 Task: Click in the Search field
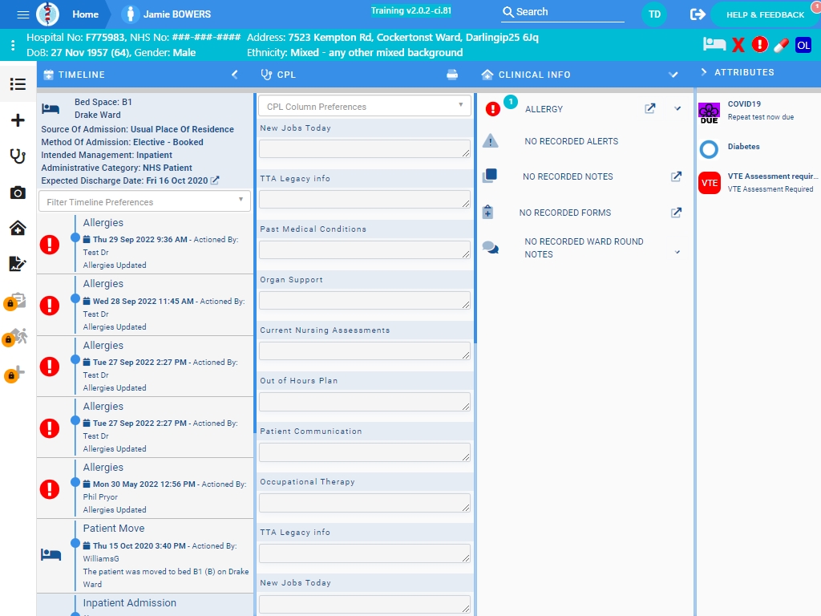pos(562,12)
